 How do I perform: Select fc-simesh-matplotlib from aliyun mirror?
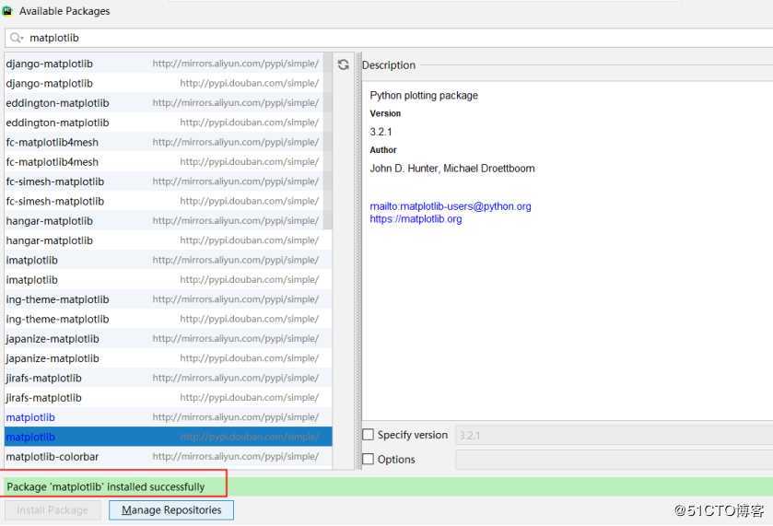point(164,181)
